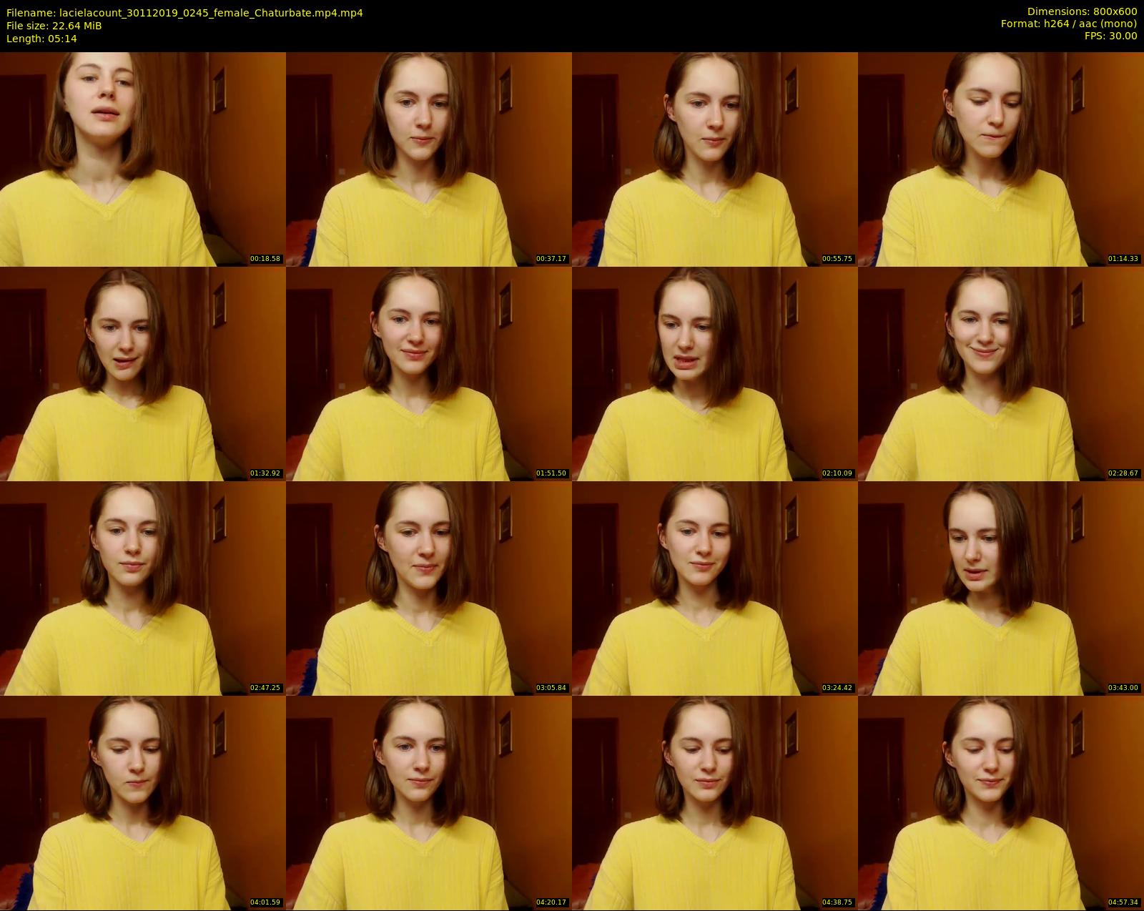
Task: Click the 'File size: 22.64 MiB' text
Action: 54,26
